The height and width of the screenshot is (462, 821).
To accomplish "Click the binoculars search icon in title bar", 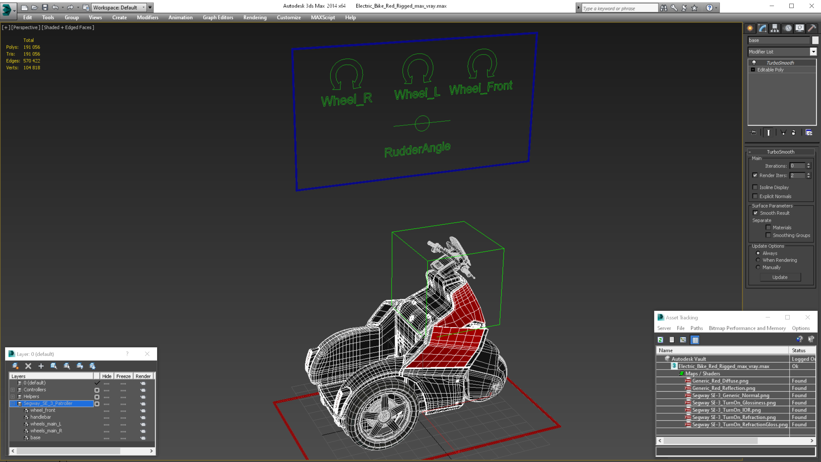I will coord(664,8).
